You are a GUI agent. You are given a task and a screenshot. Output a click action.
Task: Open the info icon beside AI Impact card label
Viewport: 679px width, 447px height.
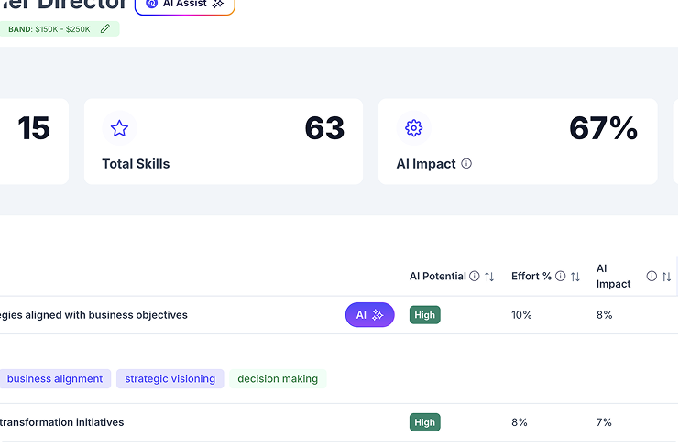pyautogui.click(x=466, y=164)
